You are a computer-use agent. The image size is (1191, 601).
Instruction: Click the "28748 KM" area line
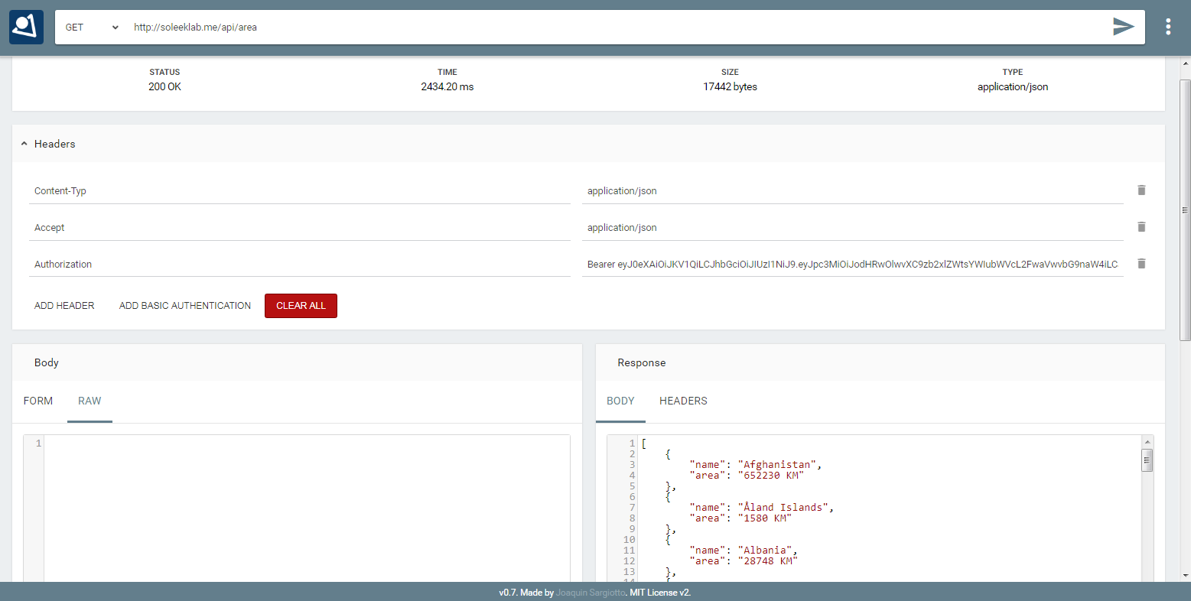click(744, 561)
